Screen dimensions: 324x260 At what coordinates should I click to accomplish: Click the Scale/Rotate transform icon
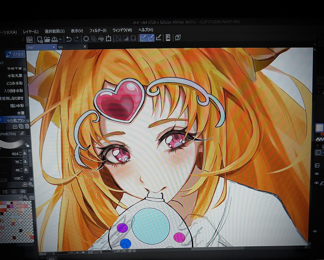109,38
